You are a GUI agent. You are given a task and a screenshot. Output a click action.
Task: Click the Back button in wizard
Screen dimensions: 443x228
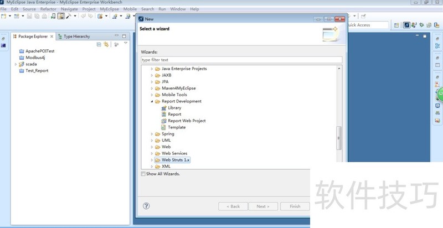233,206
